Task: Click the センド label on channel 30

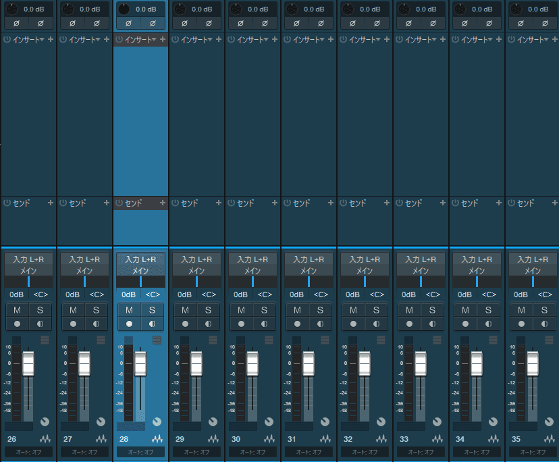Action: click(x=246, y=203)
